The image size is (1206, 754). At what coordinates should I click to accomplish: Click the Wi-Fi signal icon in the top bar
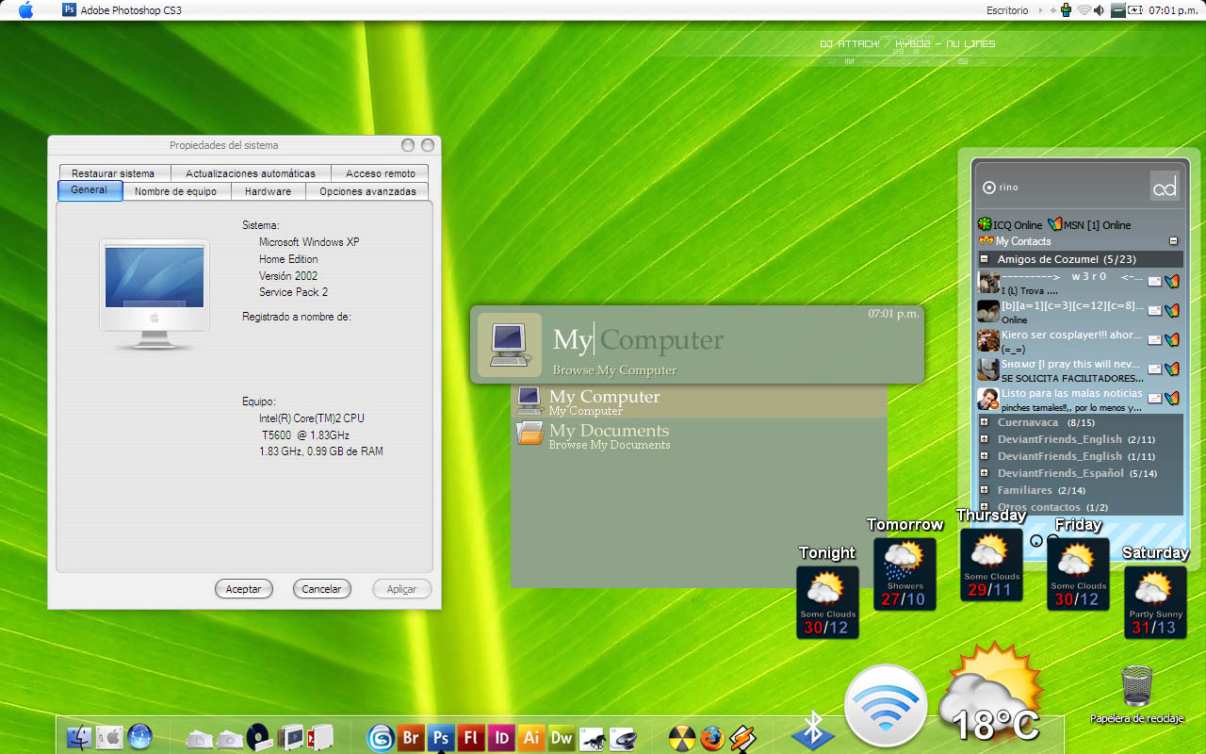[x=1084, y=10]
